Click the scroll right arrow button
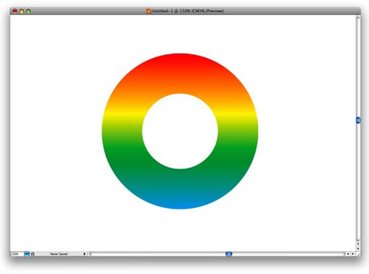This screenshot has width=369, height=274. [352, 254]
